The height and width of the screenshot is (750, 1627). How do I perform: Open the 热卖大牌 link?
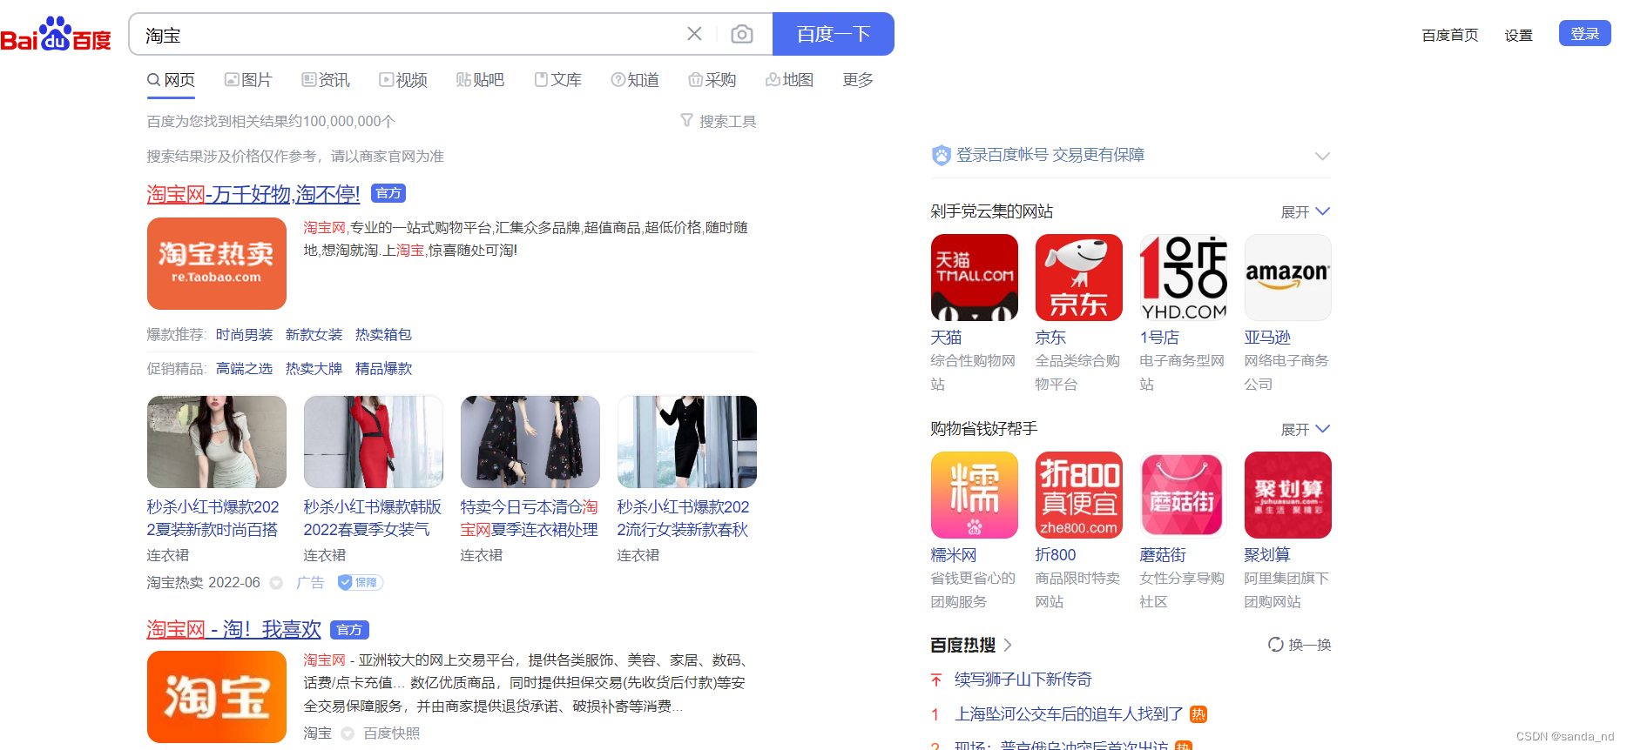(314, 369)
